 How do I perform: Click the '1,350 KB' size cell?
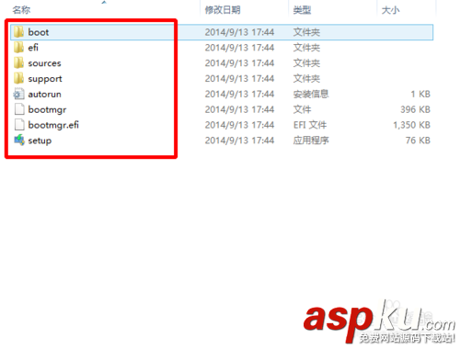click(412, 125)
